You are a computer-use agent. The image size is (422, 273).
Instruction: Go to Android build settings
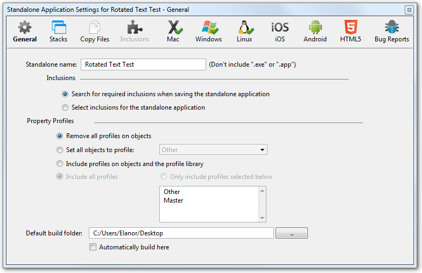pyautogui.click(x=315, y=31)
